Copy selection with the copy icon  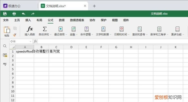pos(15,28)
